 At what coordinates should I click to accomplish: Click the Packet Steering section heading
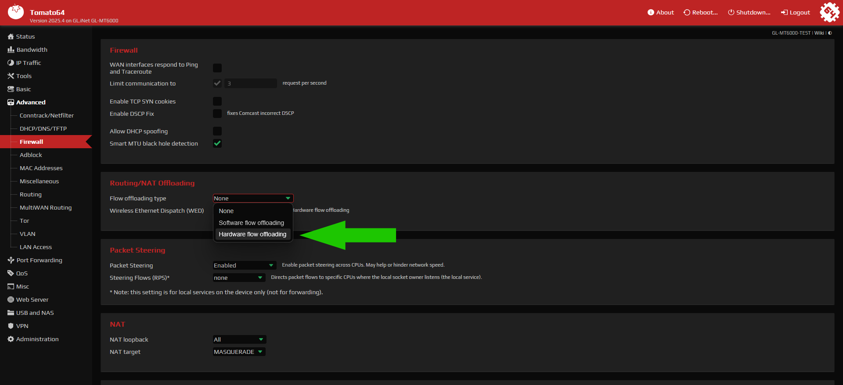[x=137, y=250]
